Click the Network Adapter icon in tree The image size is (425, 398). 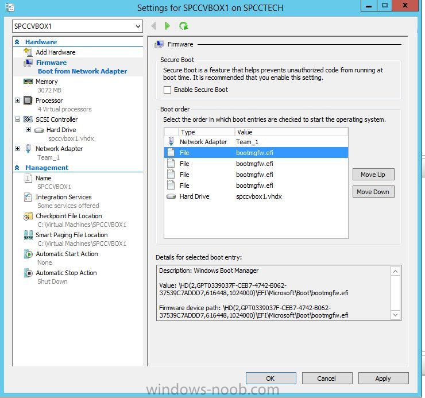click(28, 149)
